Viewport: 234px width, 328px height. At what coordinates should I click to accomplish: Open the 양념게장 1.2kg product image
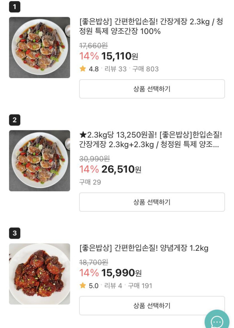[x=39, y=274]
